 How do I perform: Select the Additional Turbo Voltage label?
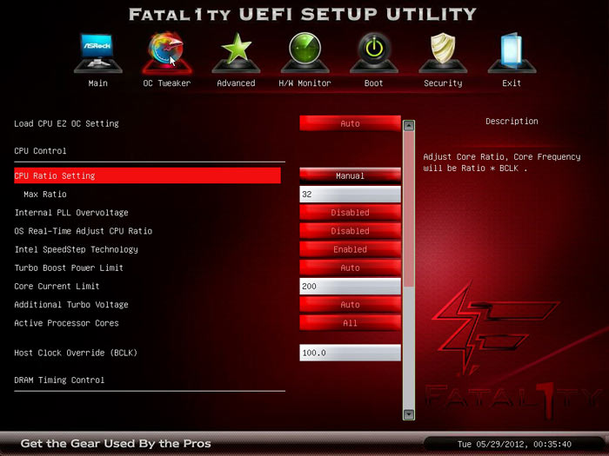pyautogui.click(x=71, y=304)
